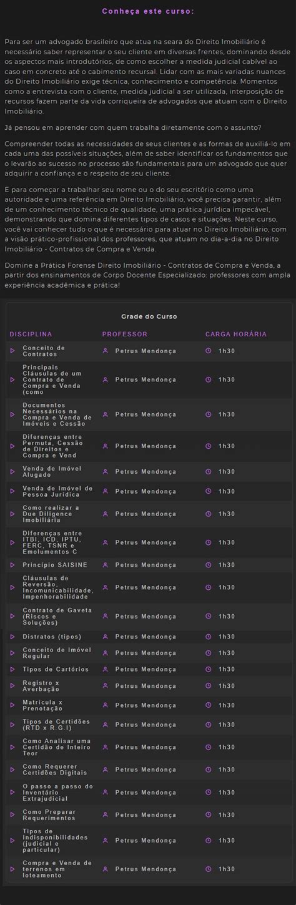Click the person icon in Contrato de Gaveta row
296x905 pixels.
click(x=106, y=616)
